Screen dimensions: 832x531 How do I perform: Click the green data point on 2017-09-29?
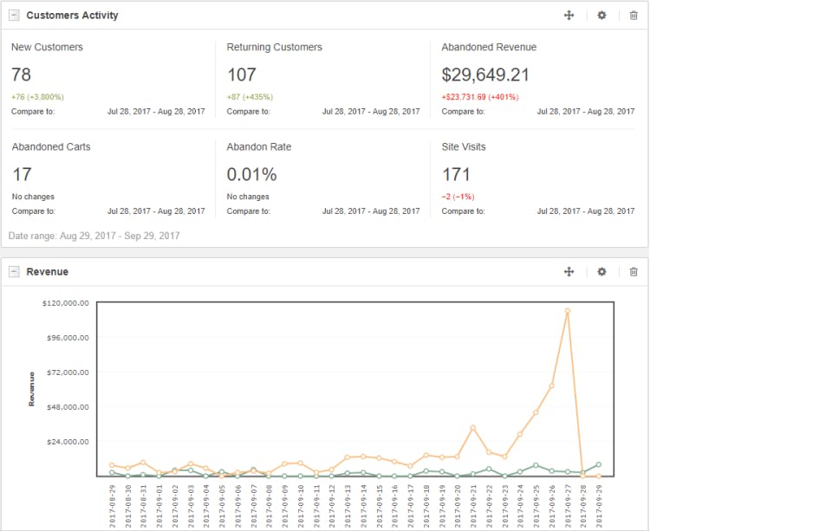599,465
